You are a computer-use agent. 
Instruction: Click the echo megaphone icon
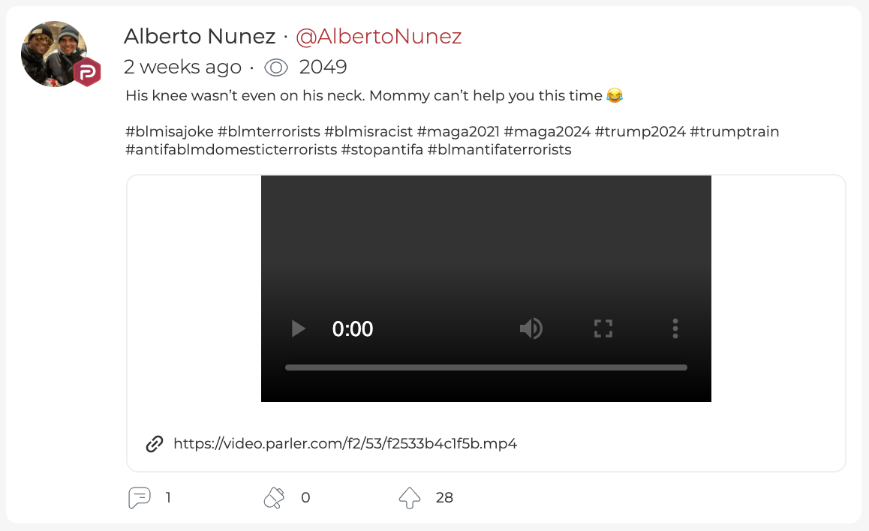(x=274, y=497)
